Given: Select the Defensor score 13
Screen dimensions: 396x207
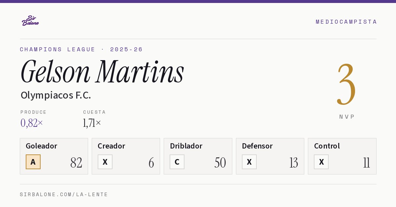Looking at the screenshot, I should [294, 163].
